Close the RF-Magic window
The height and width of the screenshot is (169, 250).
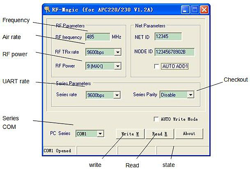[204, 10]
